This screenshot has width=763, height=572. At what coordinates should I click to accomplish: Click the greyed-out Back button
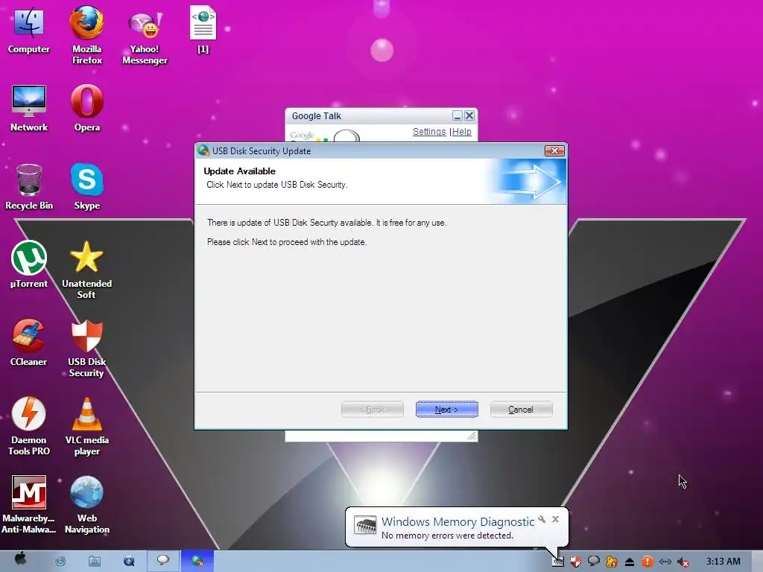(373, 410)
